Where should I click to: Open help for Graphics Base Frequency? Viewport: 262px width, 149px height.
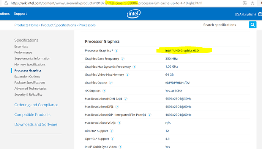click(123, 59)
